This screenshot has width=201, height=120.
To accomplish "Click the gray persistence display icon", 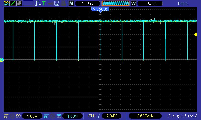I will coord(19,3).
